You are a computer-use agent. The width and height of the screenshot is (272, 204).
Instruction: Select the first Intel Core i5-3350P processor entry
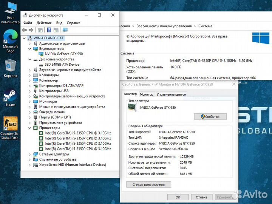pyautogui.click(x=78, y=133)
